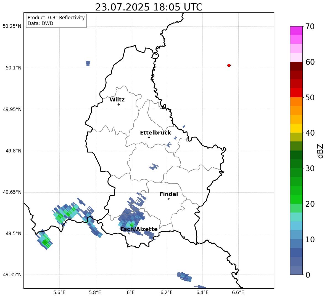Click the olive colorbar segment just below 40
Screen dimensions: 327x298
point(296,137)
